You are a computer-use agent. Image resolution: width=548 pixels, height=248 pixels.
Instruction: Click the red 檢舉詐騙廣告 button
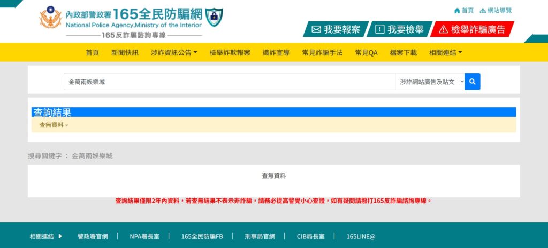click(472, 29)
